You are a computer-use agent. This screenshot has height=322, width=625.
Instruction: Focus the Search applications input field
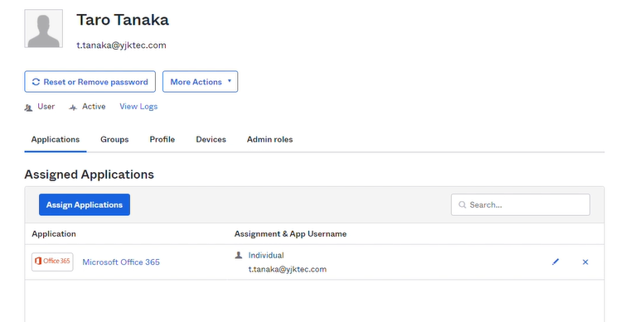[x=521, y=205]
